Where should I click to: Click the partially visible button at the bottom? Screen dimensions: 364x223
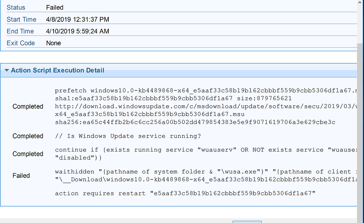(247, 222)
